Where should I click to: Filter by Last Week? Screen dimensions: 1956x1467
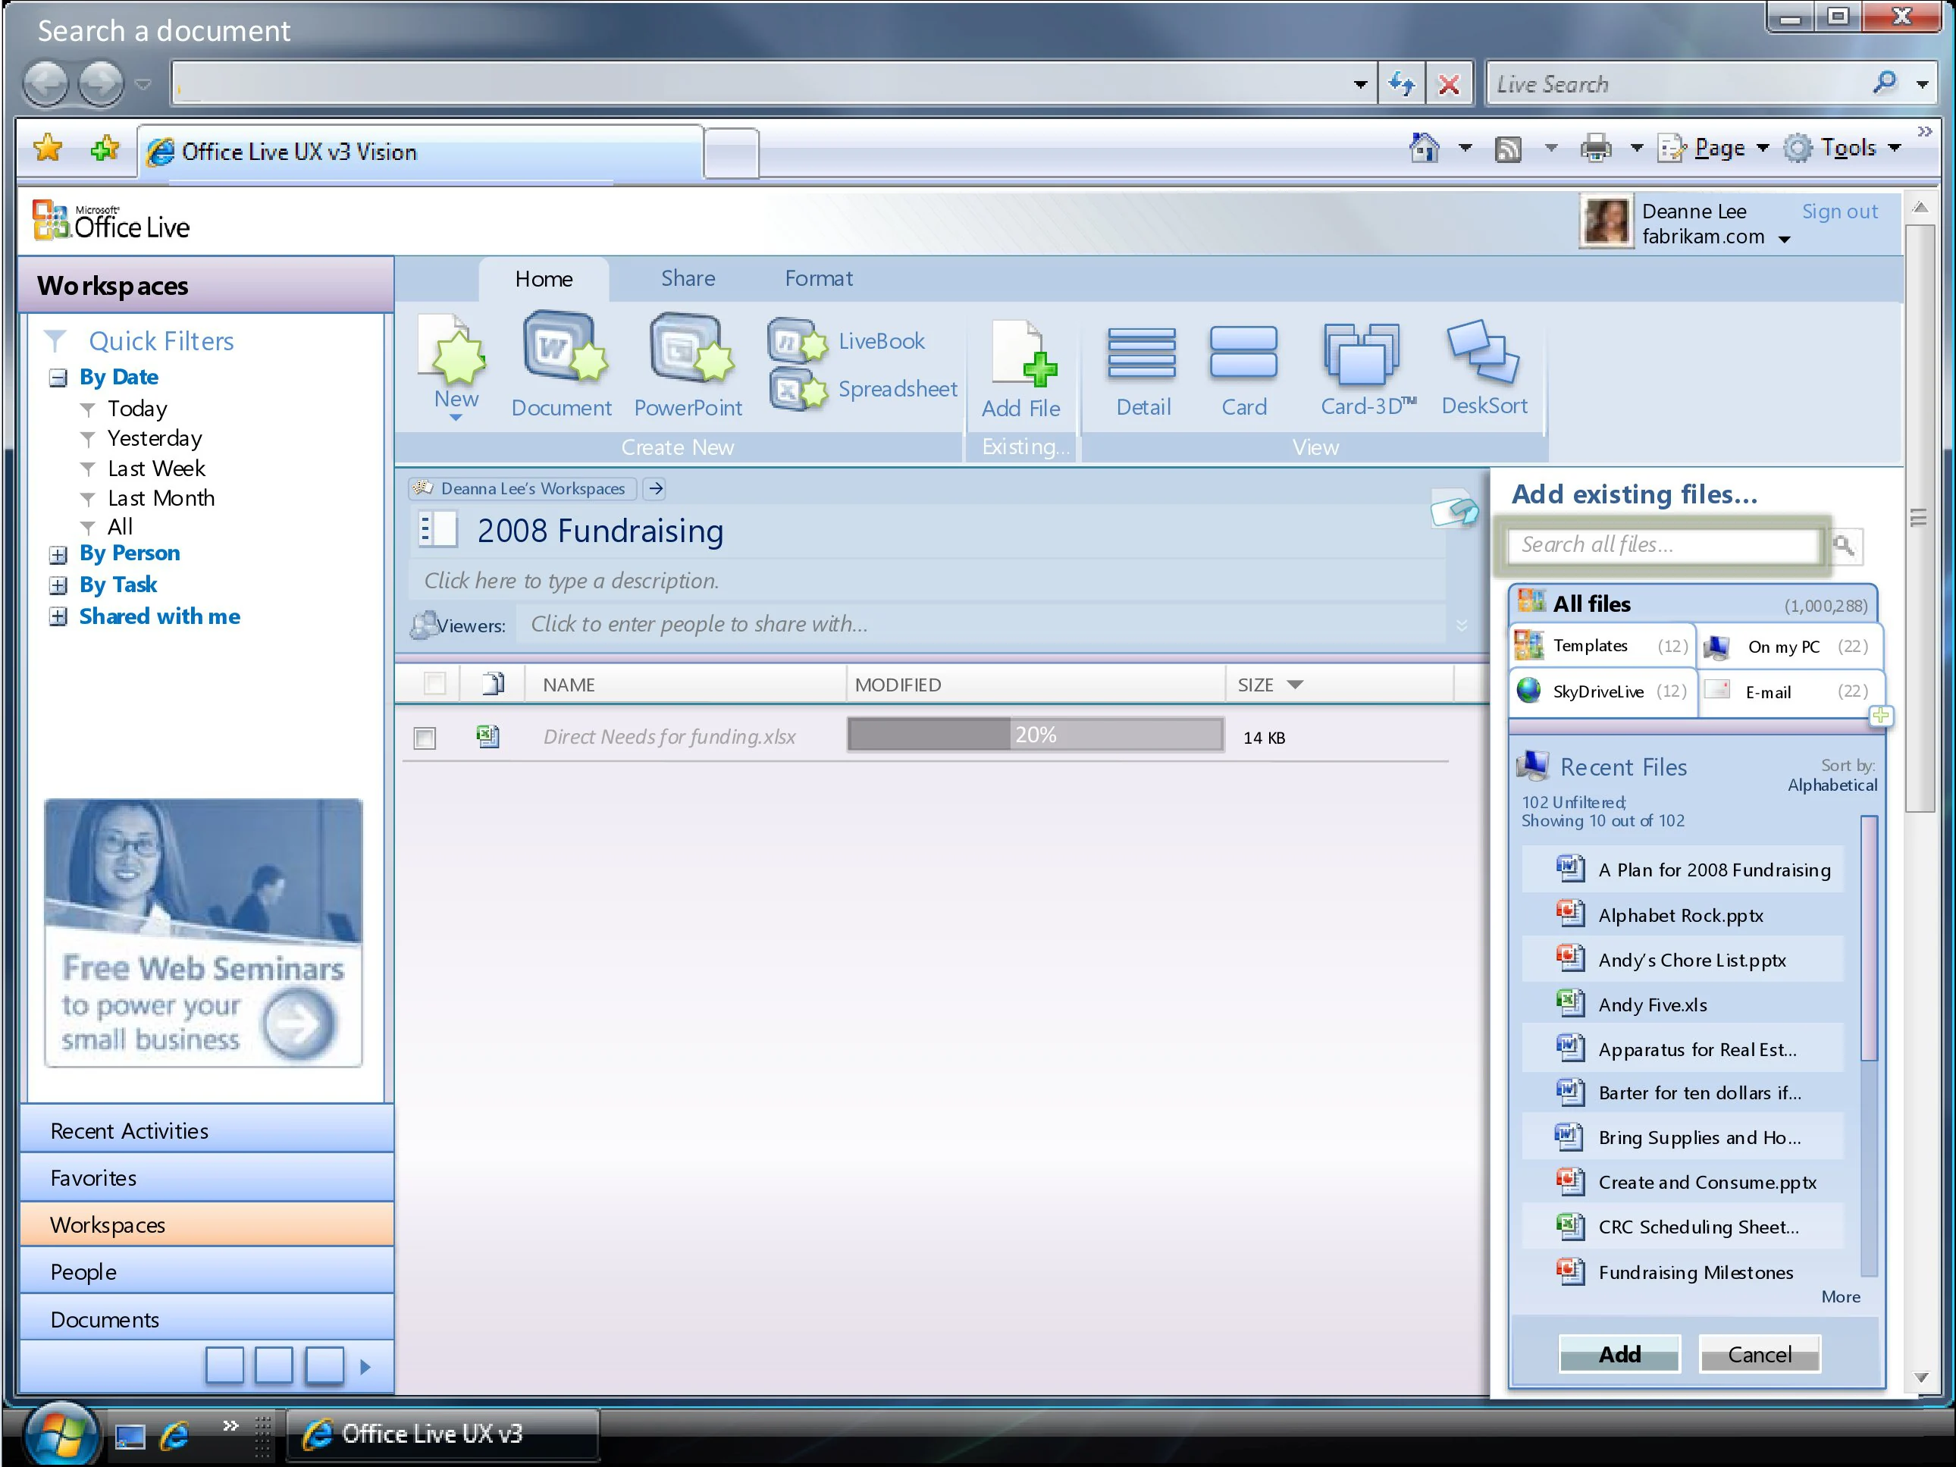(x=155, y=469)
